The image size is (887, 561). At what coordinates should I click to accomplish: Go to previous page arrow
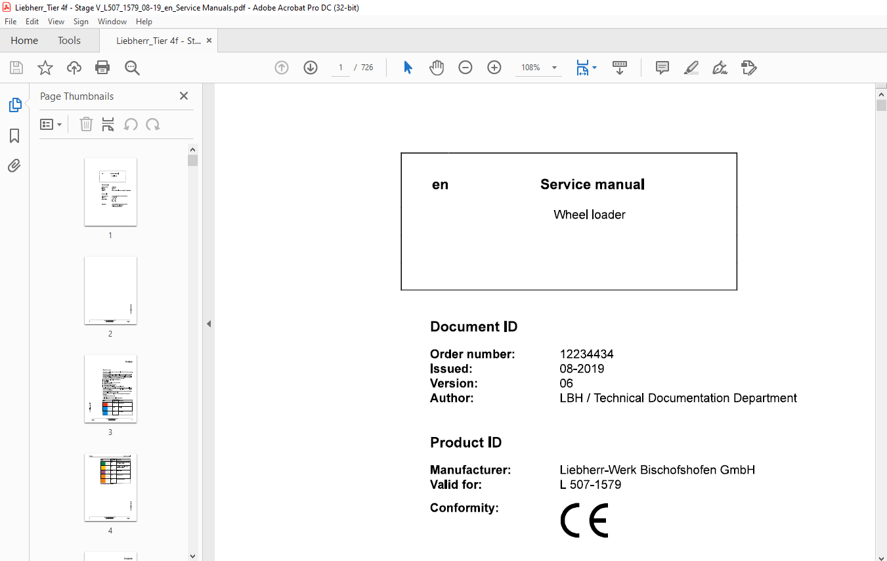coord(282,68)
